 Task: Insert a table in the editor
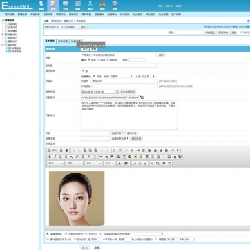point(147,157)
